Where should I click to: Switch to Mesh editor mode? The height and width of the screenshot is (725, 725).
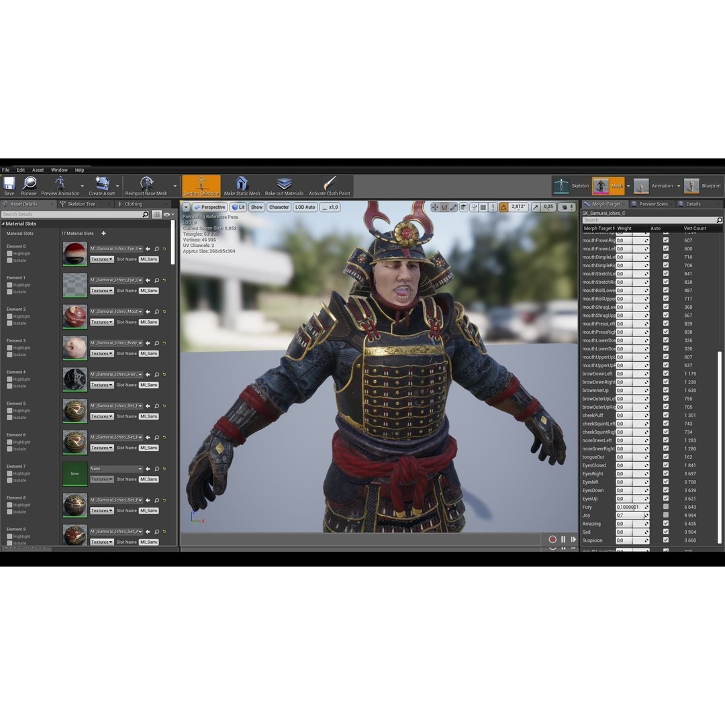[x=608, y=186]
